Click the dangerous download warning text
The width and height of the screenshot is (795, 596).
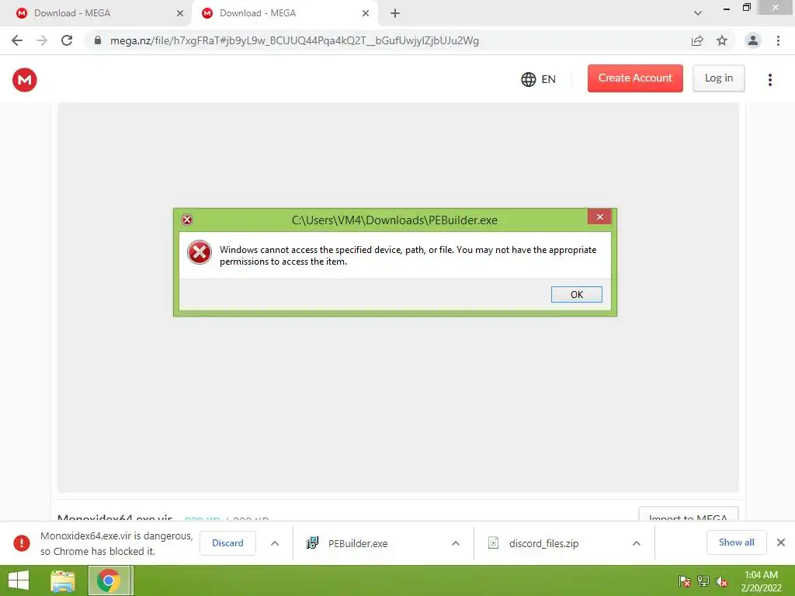coord(116,543)
